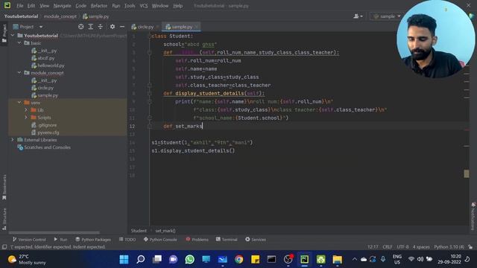This screenshot has width=477, height=268.
Task: Open the Refactor menu
Action: pos(99,6)
